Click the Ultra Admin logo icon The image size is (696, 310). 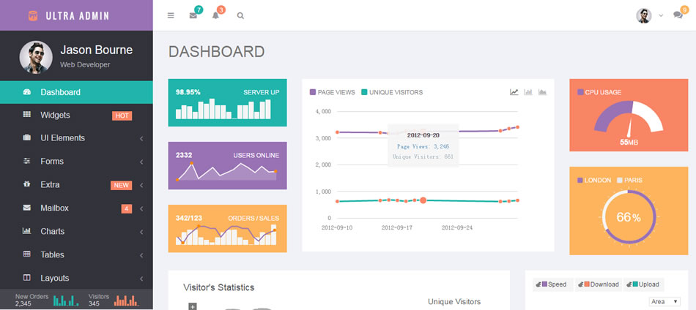(33, 15)
